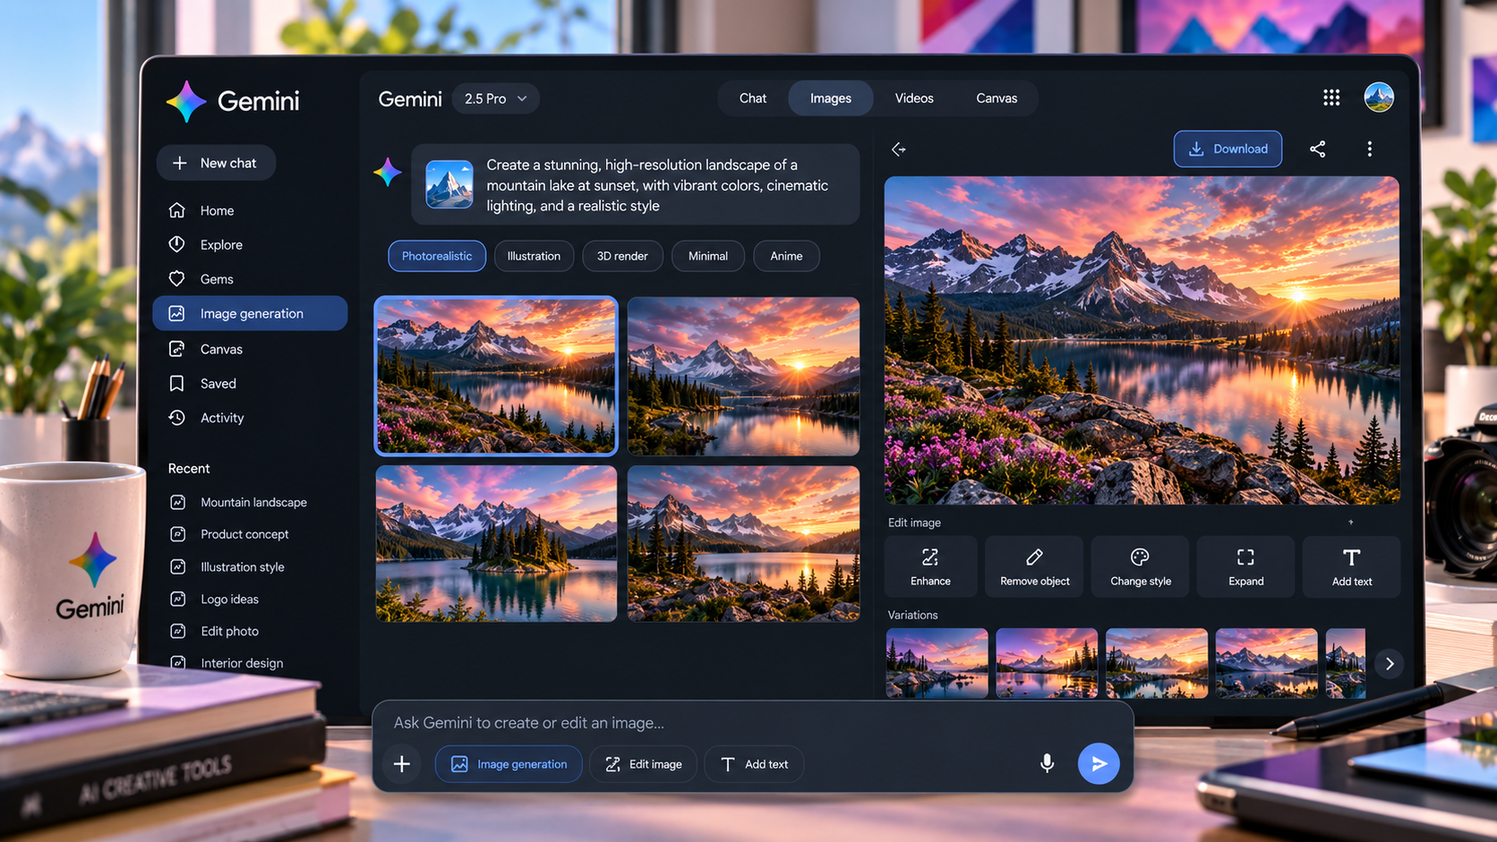Click Add text button in prompt bar
Image resolution: width=1497 pixels, height=842 pixels.
point(754,764)
